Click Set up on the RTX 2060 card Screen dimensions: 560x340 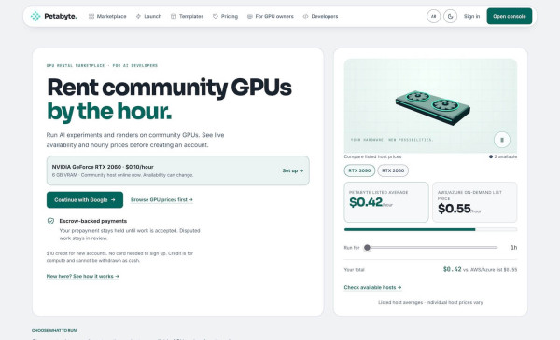[x=293, y=170]
